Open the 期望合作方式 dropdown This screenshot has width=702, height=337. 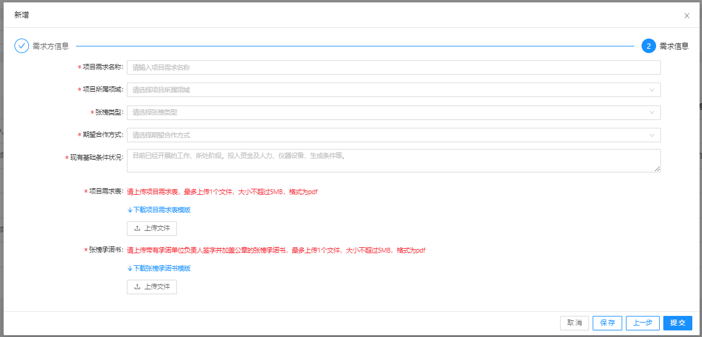click(393, 135)
